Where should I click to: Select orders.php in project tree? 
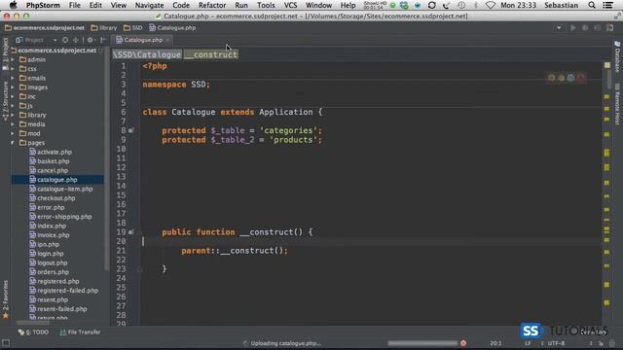(x=53, y=272)
